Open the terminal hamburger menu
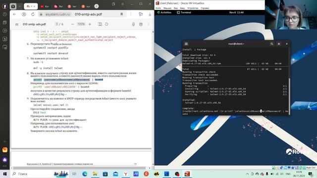The width and height of the screenshot is (317, 178). 279,44
